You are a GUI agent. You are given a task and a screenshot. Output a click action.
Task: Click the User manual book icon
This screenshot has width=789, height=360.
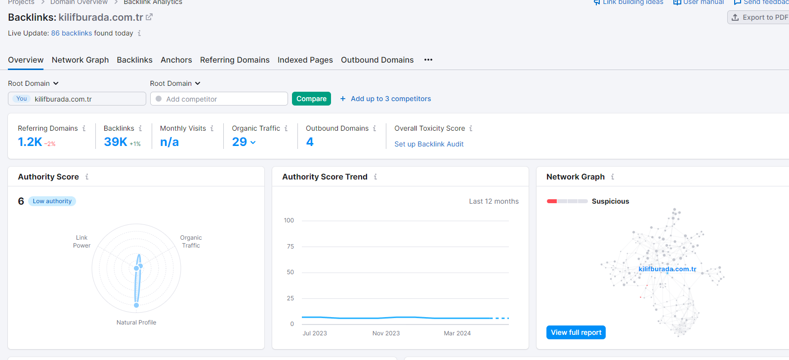(x=677, y=2)
